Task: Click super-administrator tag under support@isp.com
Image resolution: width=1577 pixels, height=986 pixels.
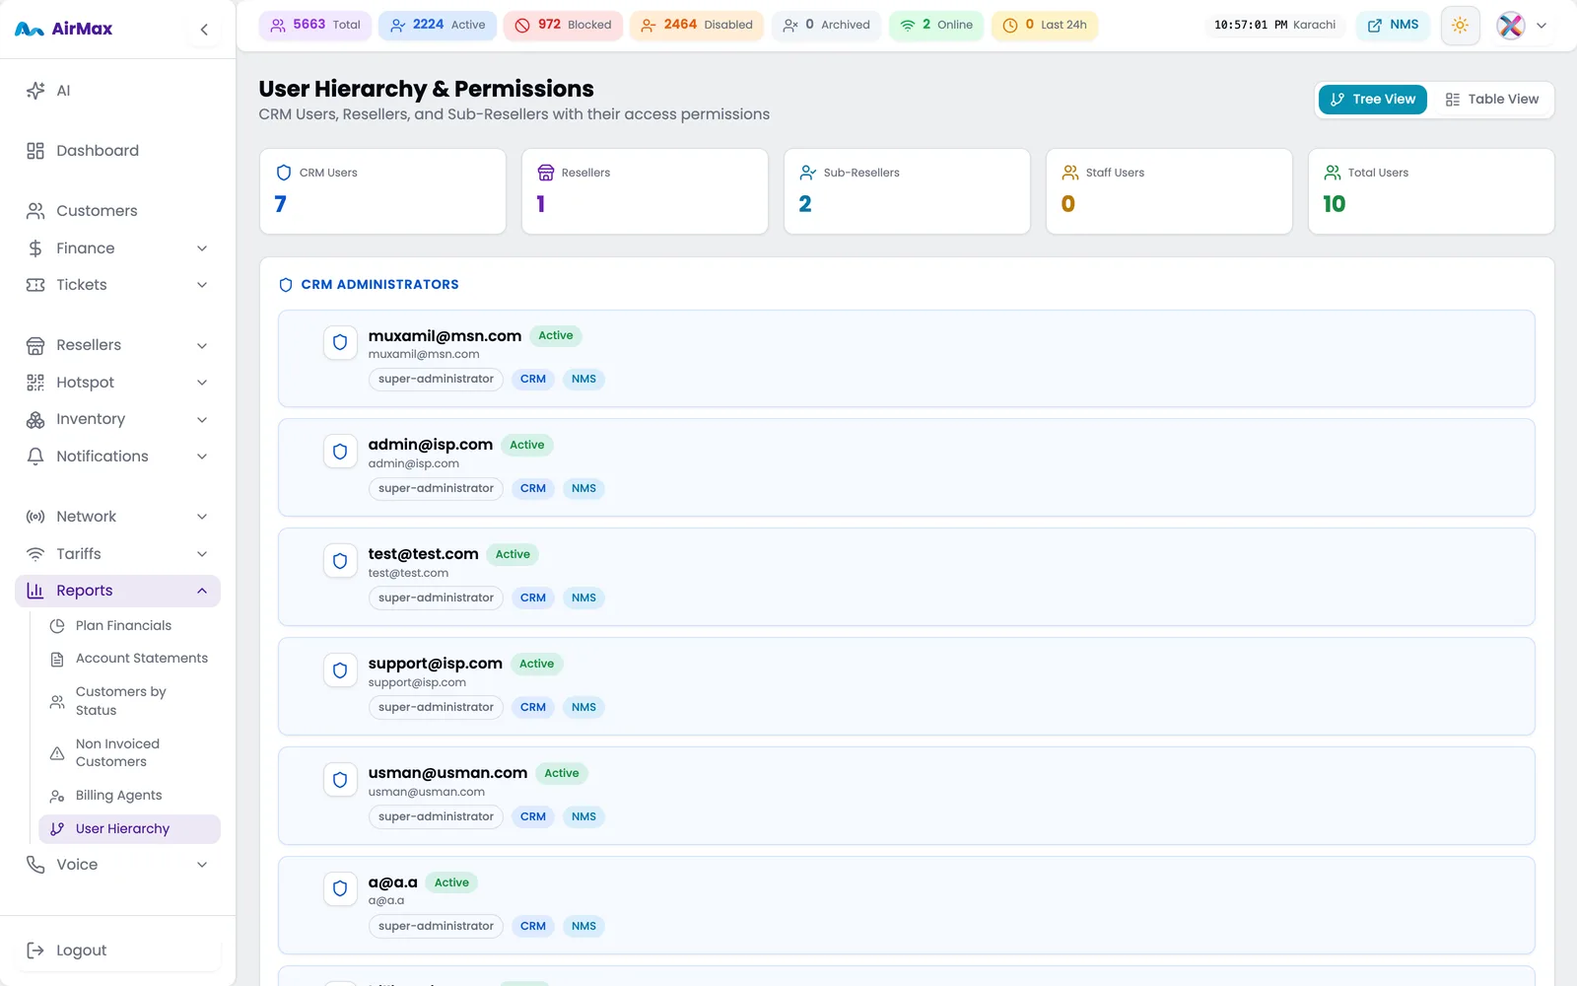Action: [x=436, y=708]
